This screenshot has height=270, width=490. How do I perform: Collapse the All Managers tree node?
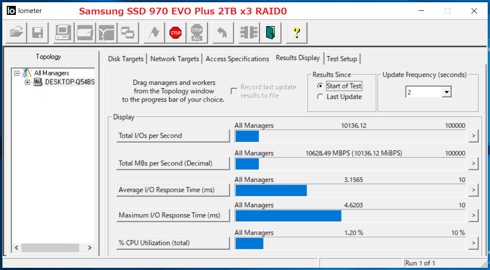pyautogui.click(x=17, y=73)
